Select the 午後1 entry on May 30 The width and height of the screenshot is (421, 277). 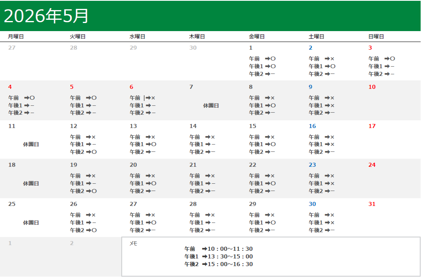click(x=322, y=222)
